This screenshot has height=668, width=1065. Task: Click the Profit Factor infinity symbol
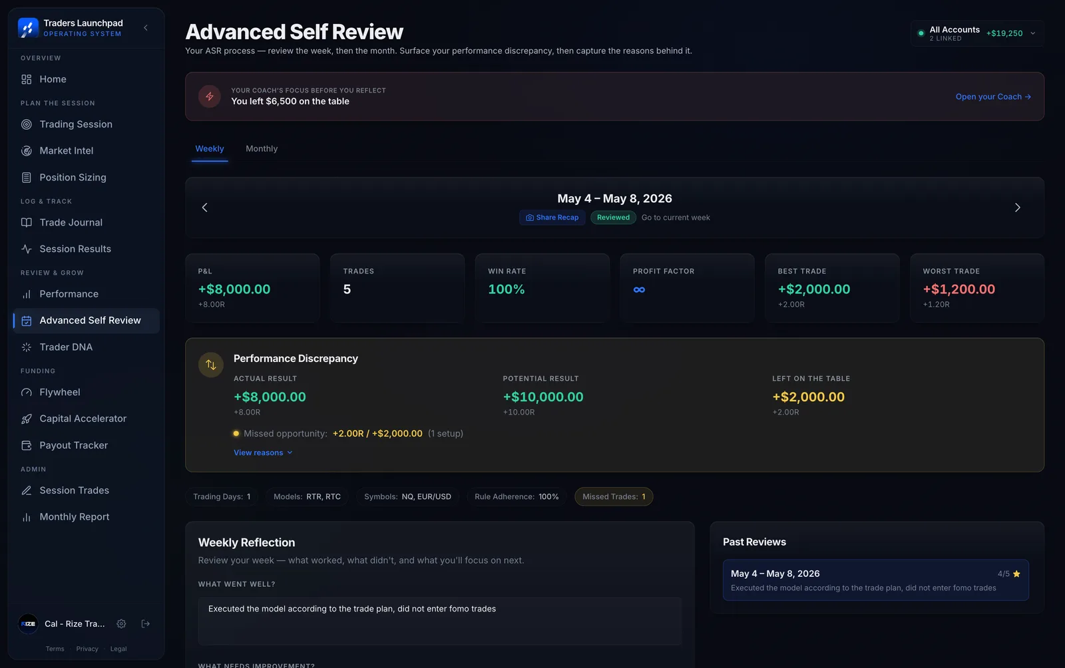pos(639,289)
